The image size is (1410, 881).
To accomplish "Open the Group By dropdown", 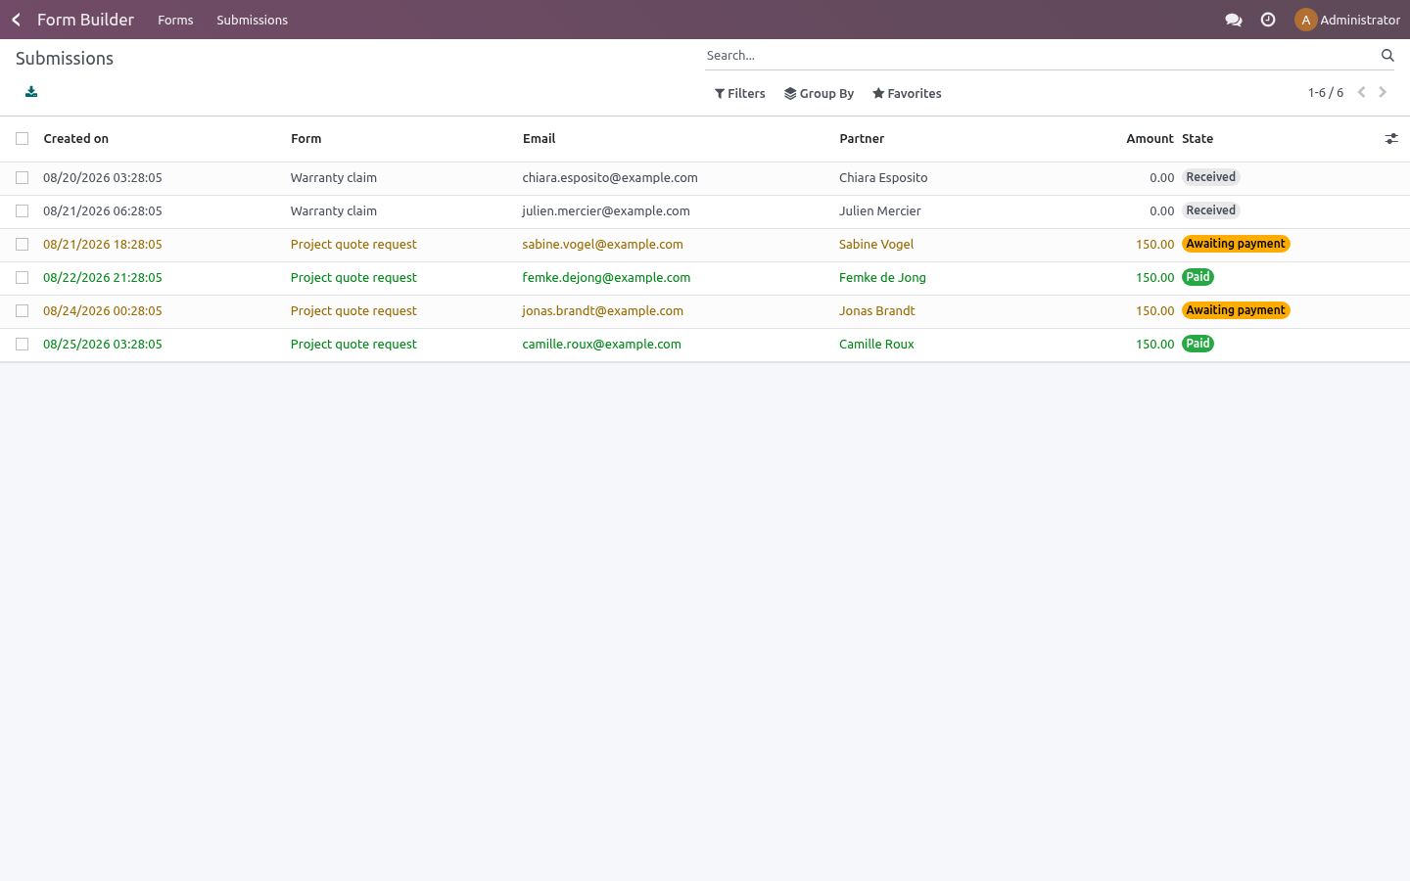I will tap(819, 94).
